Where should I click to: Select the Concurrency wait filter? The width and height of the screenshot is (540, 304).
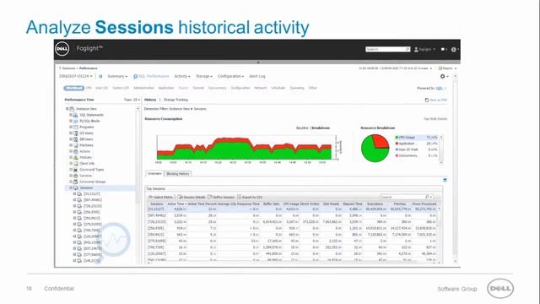pyautogui.click(x=217, y=88)
